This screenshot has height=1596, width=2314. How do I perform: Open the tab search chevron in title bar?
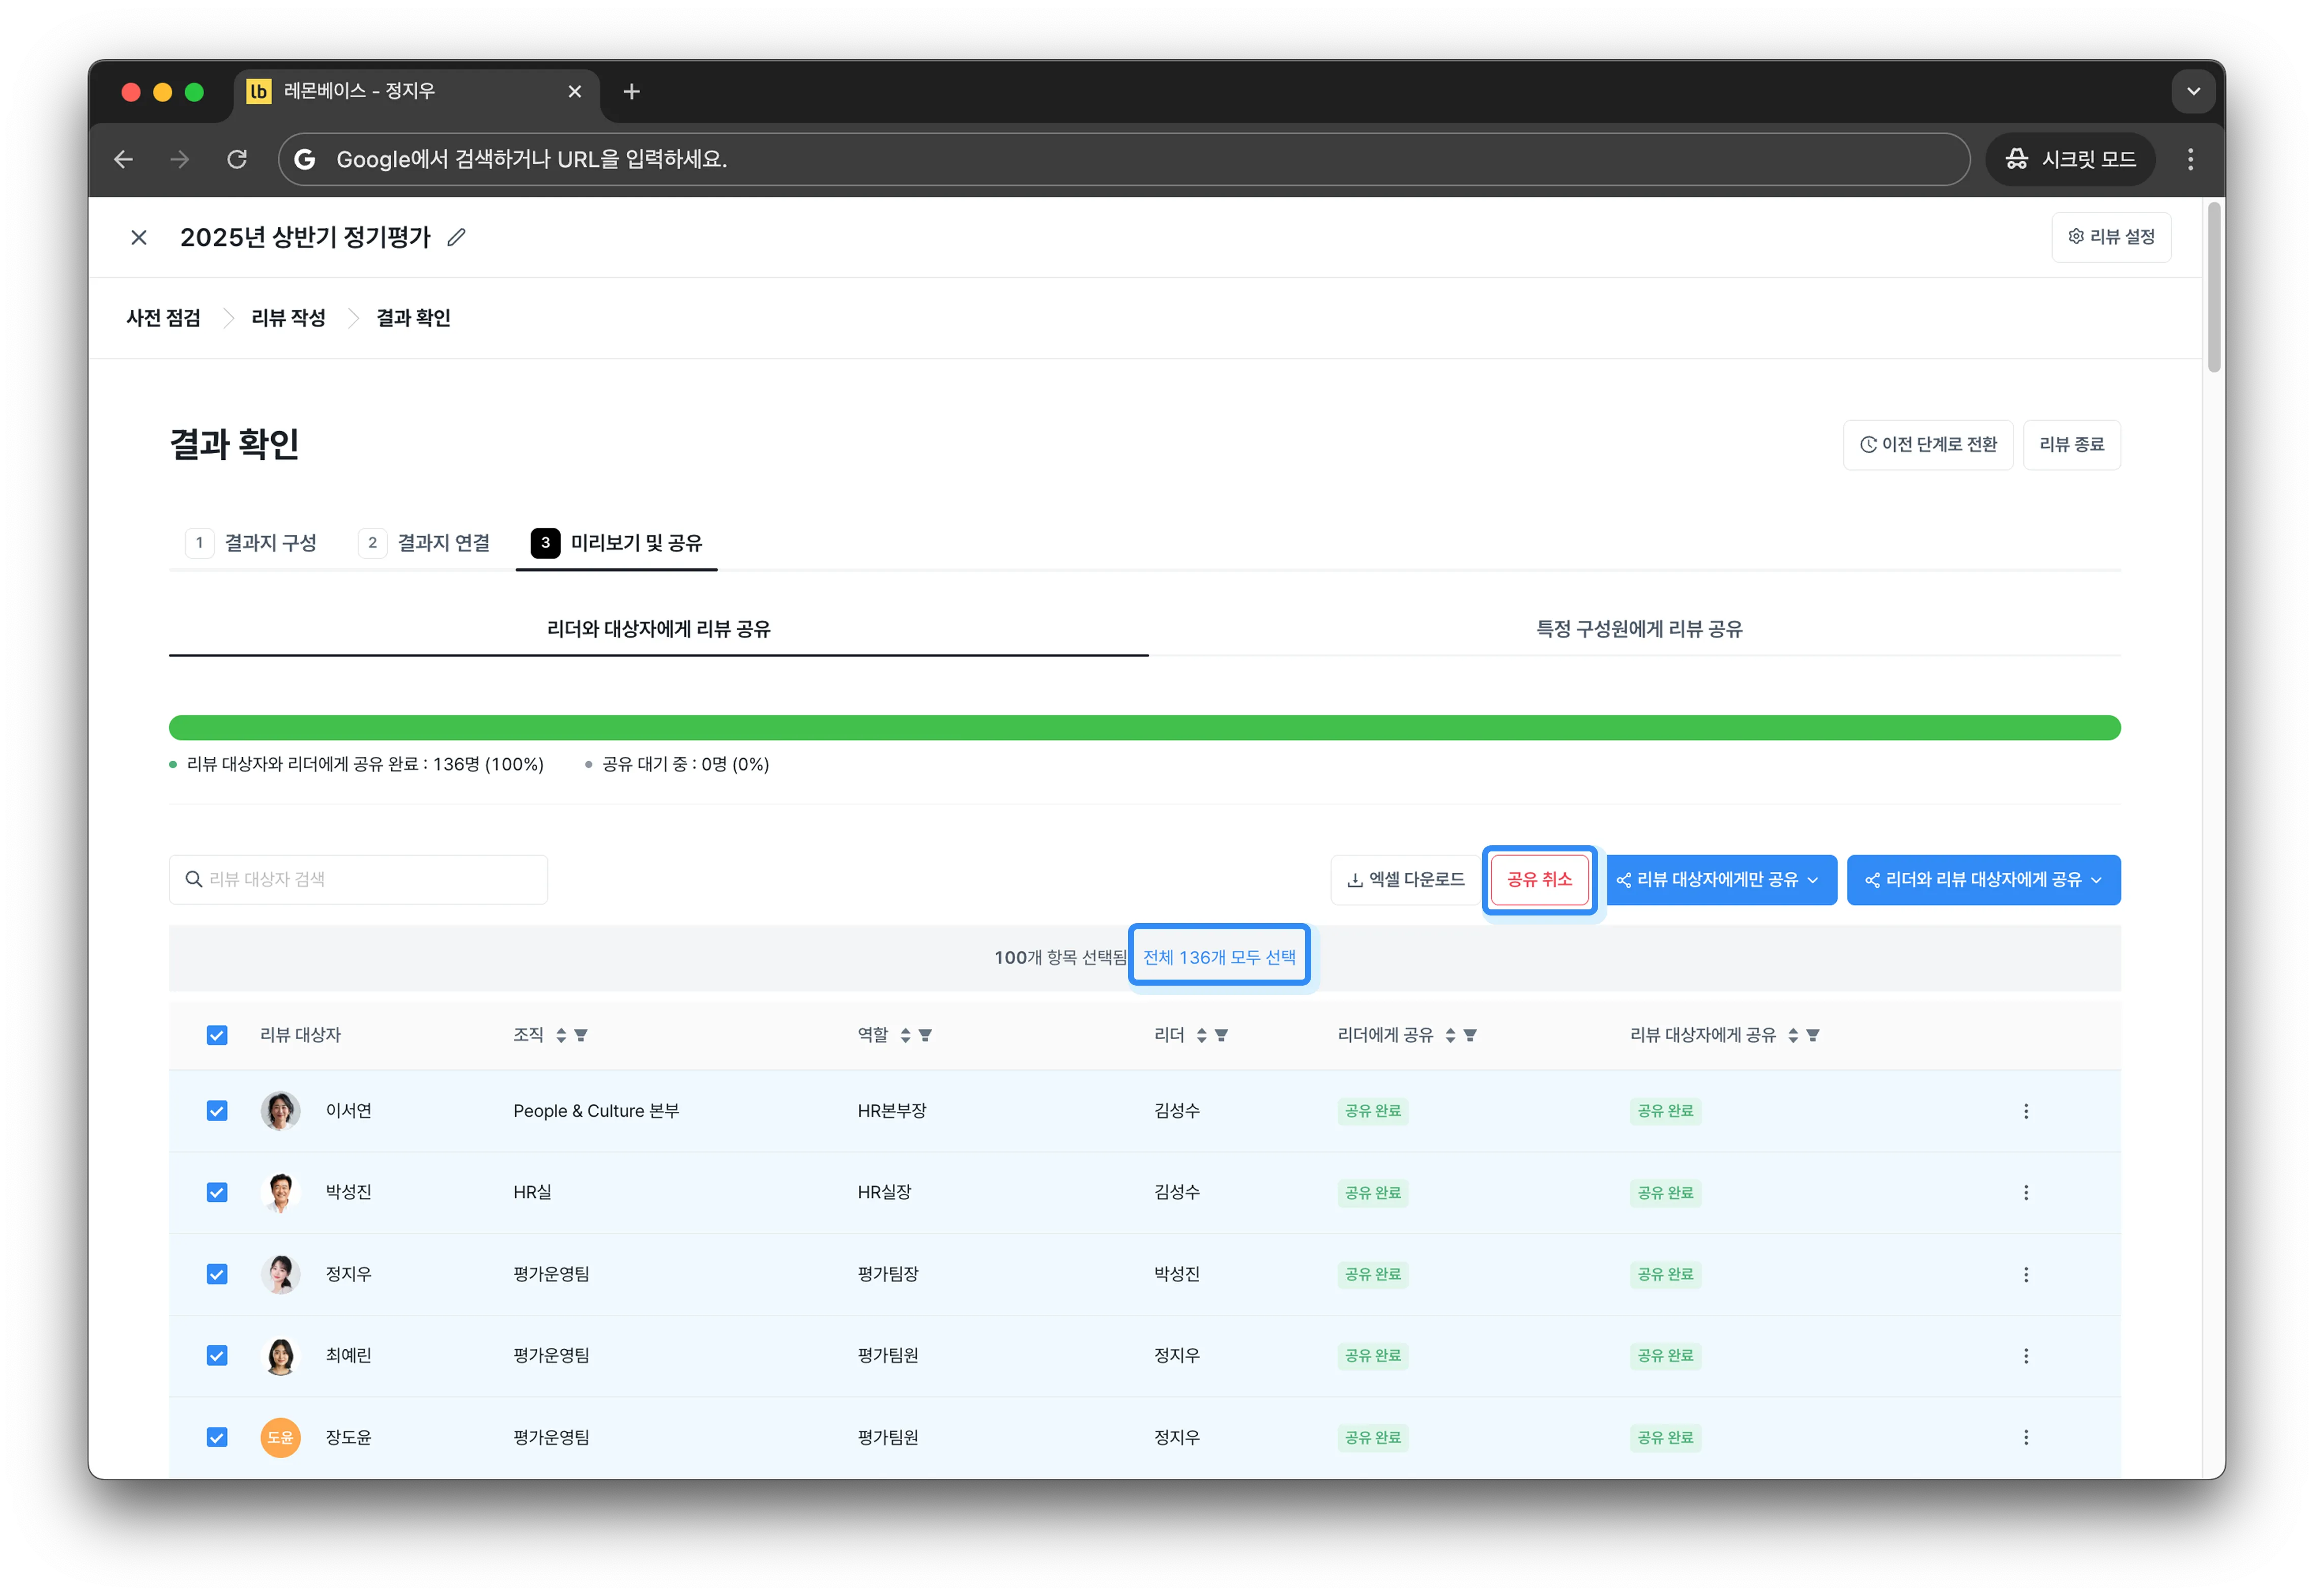tap(2193, 92)
